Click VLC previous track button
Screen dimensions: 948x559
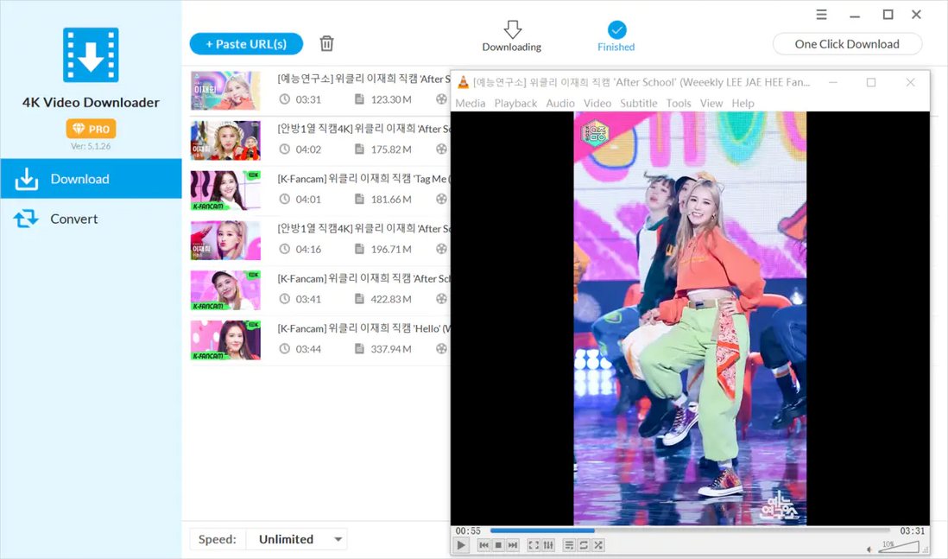[483, 546]
